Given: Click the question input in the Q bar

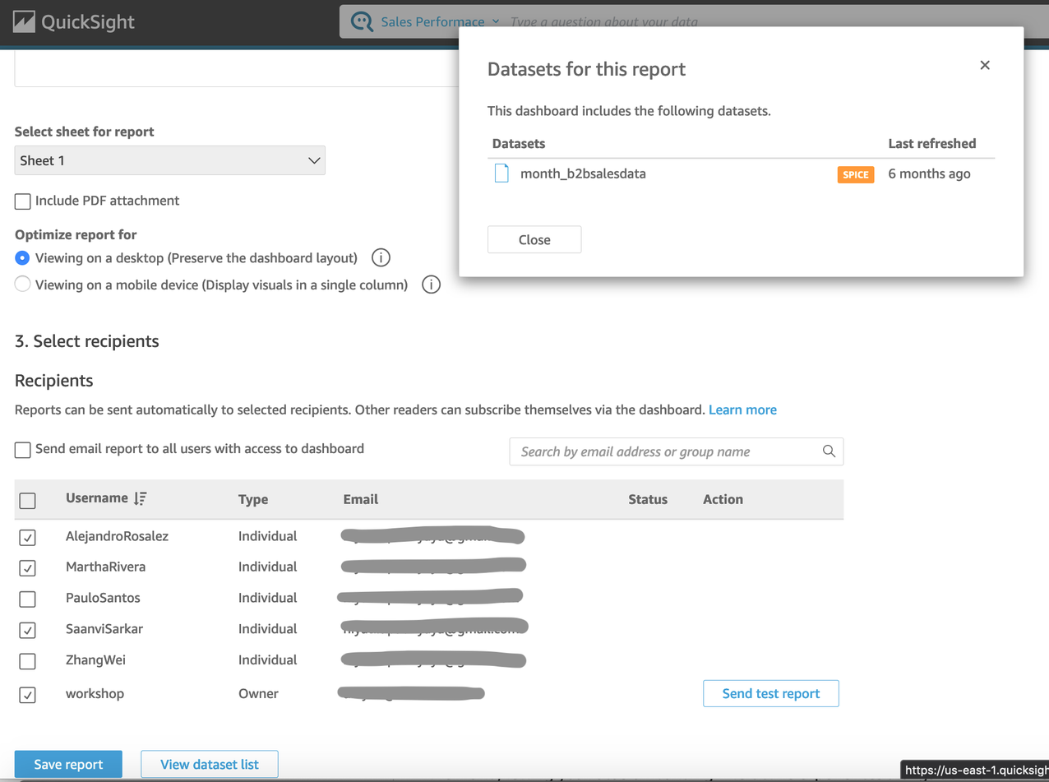Looking at the screenshot, I should 604,22.
